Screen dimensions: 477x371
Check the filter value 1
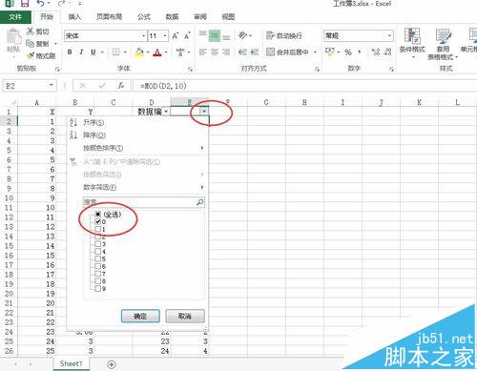click(98, 229)
